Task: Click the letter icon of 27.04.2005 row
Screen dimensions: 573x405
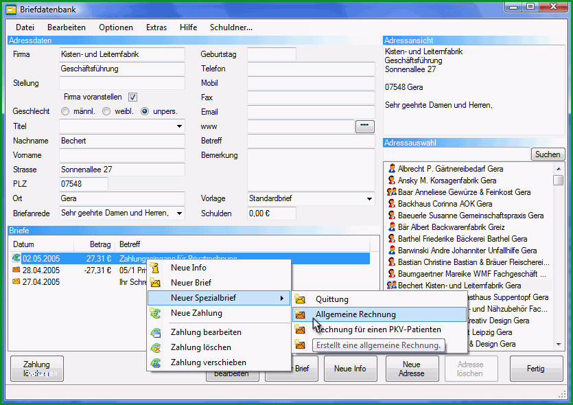Action: pyautogui.click(x=16, y=281)
